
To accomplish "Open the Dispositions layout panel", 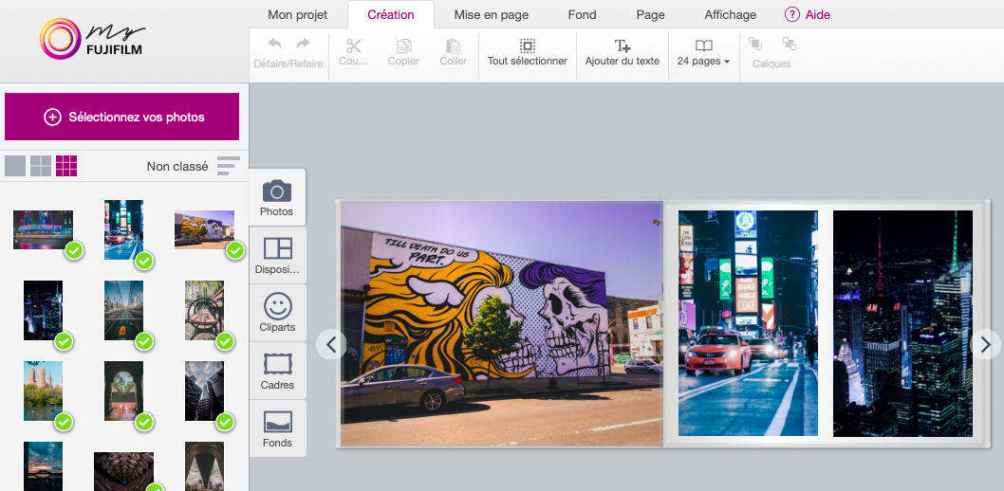I will [277, 256].
